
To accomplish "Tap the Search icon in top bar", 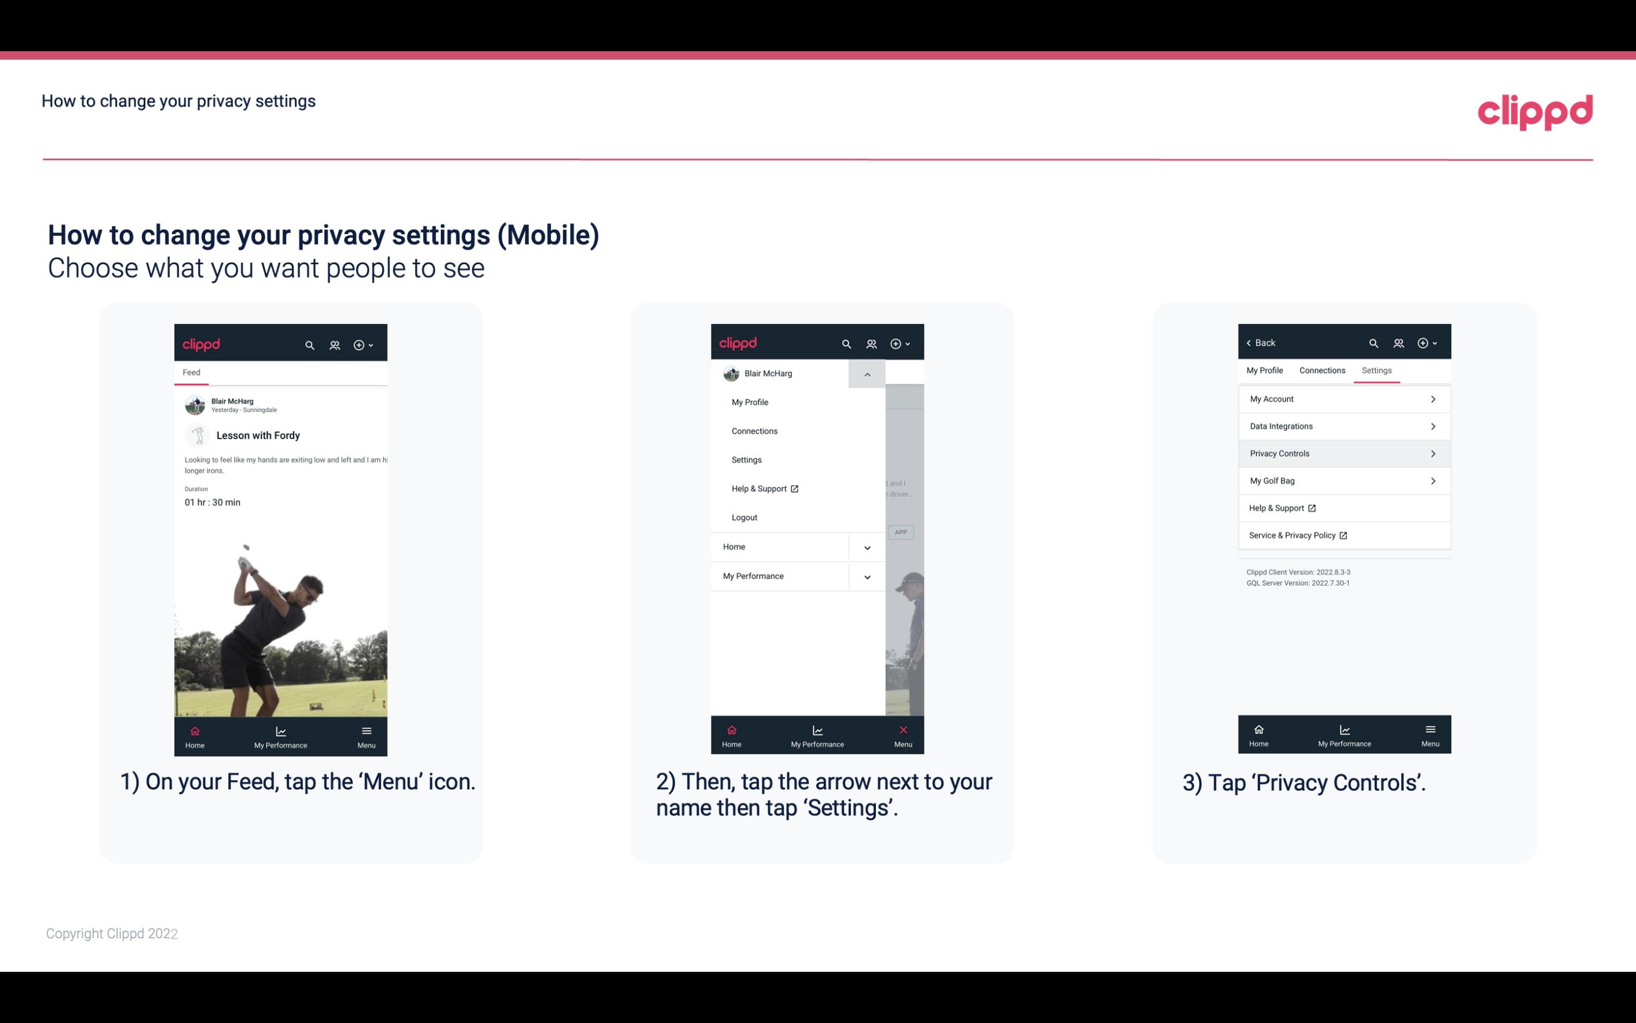I will [x=310, y=343].
